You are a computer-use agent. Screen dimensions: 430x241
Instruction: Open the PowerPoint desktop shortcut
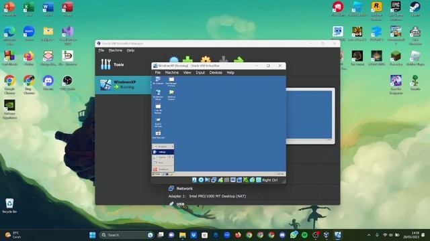(9, 9)
